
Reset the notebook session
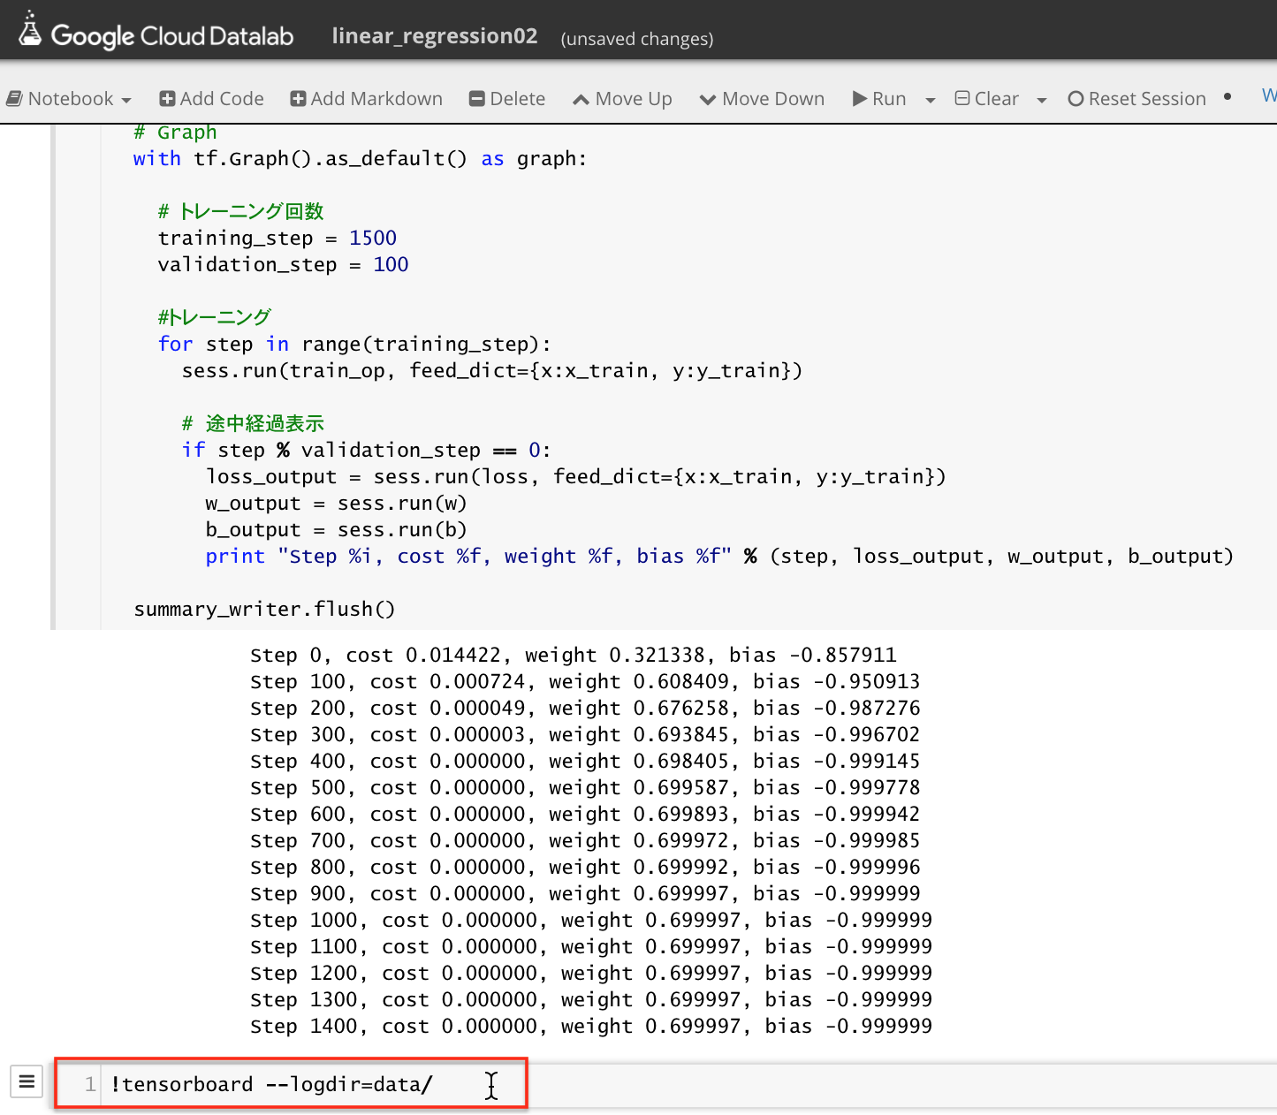[1136, 99]
